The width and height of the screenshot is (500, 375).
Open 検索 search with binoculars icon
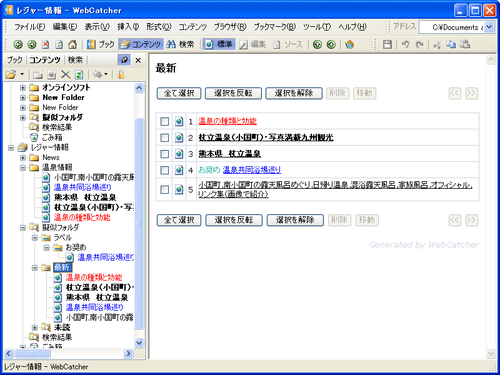180,44
